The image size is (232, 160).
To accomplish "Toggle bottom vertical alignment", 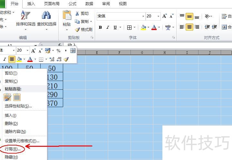I will click(197, 16).
